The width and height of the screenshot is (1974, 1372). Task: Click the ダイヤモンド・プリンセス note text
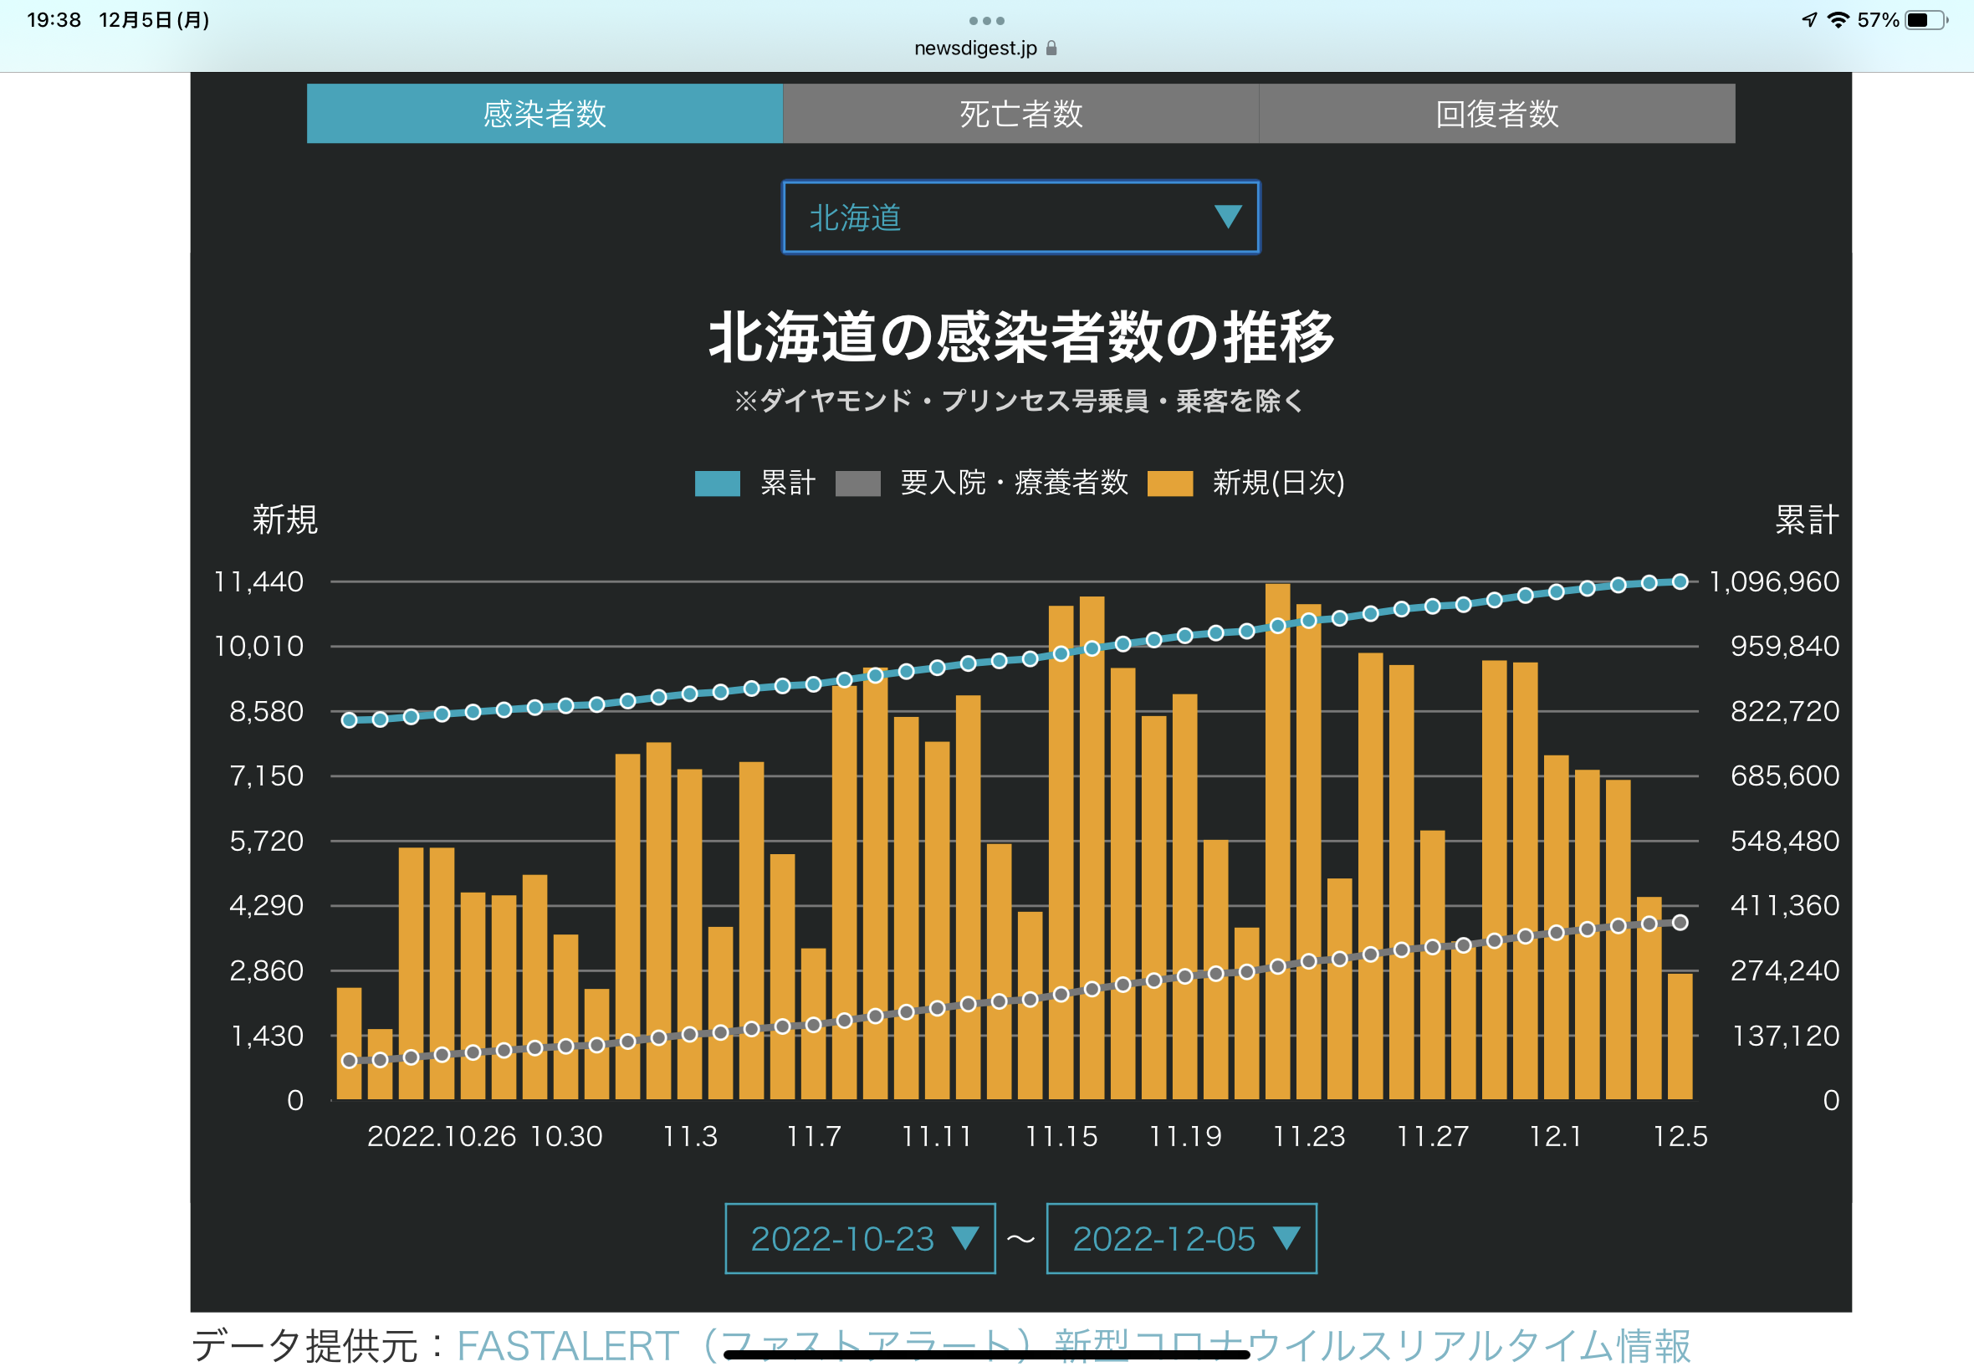pos(1020,401)
